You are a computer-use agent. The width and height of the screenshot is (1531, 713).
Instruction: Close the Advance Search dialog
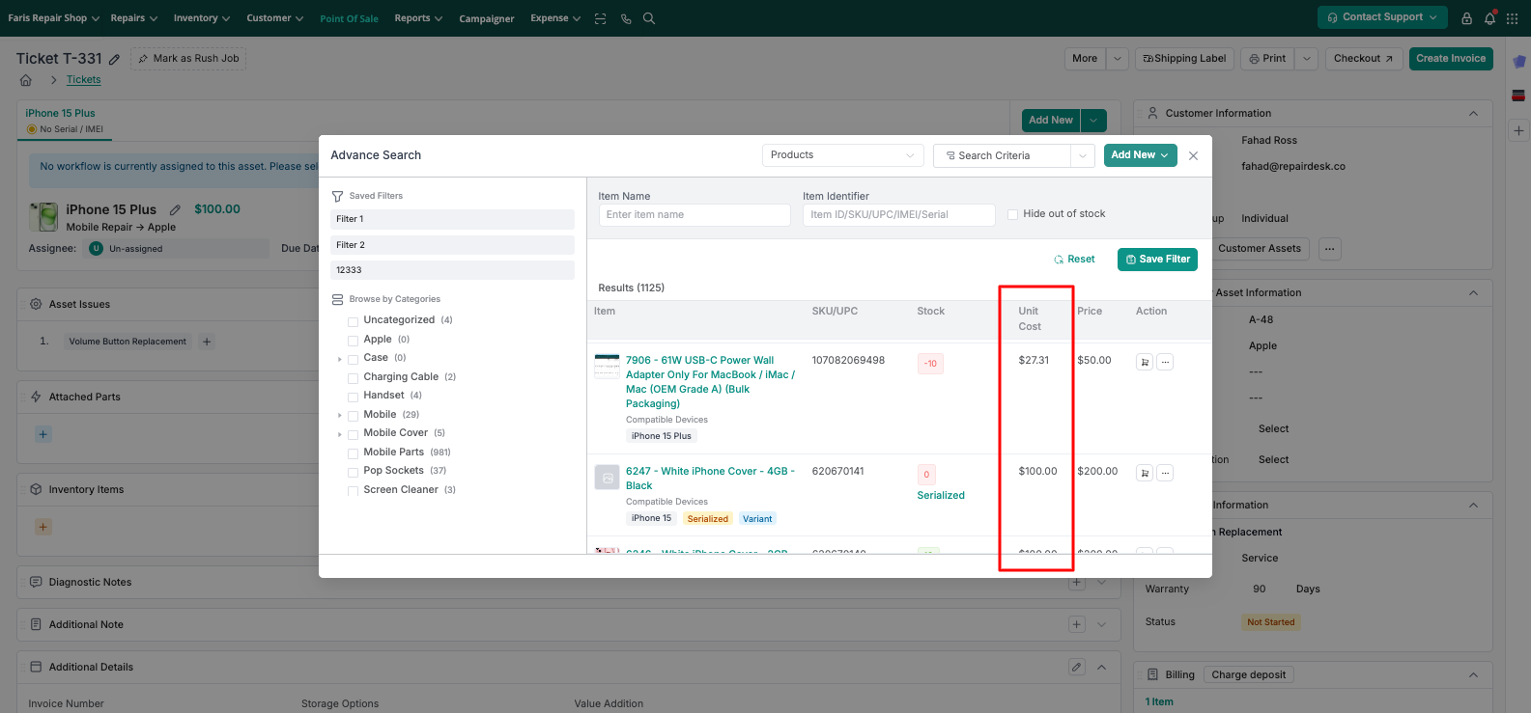pyautogui.click(x=1193, y=155)
